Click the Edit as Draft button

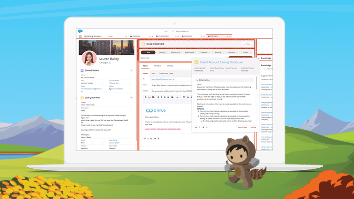(242, 127)
